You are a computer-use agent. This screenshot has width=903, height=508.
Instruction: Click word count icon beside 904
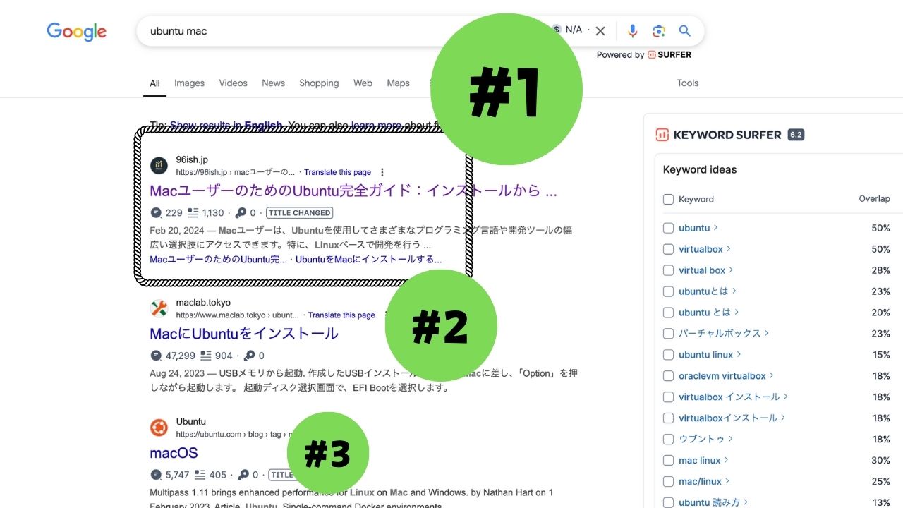[x=206, y=356]
